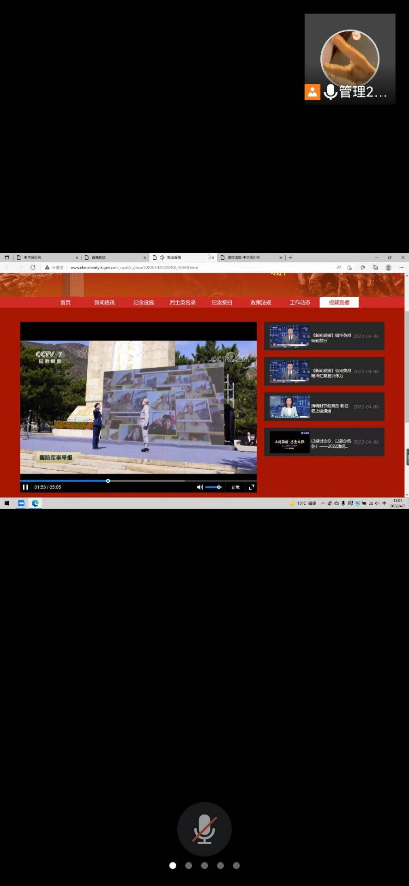Expand the system tray hidden icons chevron

(x=323, y=503)
